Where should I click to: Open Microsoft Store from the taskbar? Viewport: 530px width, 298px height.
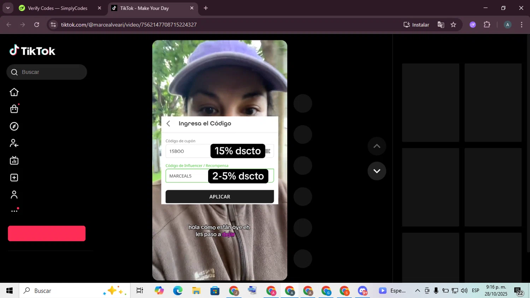[x=215, y=291]
